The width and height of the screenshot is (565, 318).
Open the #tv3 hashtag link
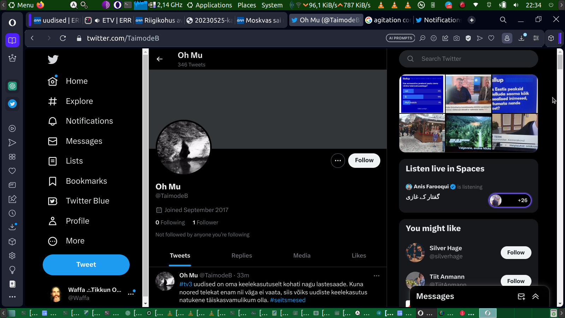[x=186, y=284]
